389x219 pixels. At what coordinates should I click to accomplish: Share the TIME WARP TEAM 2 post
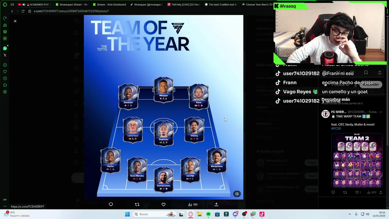(x=380, y=192)
